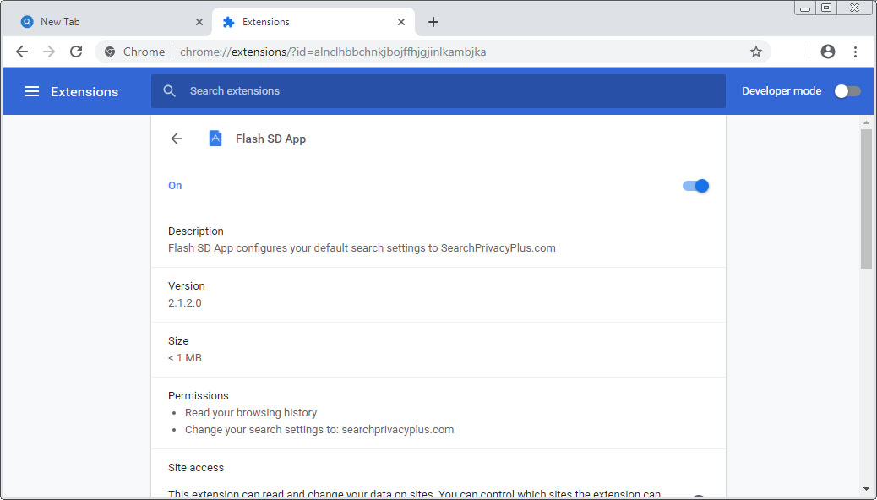Screen dimensions: 877x500
Task: Click the Chrome logo in the address bar
Action: coord(109,52)
